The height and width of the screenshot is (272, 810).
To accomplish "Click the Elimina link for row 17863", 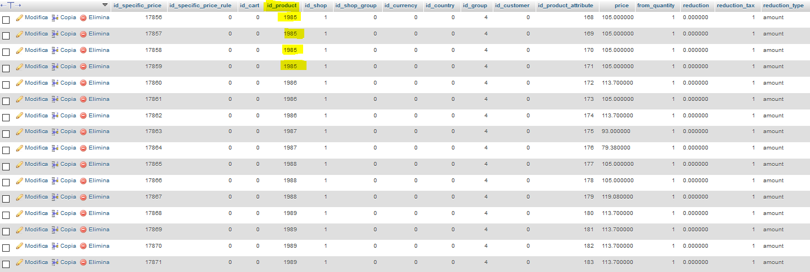I will pos(99,131).
